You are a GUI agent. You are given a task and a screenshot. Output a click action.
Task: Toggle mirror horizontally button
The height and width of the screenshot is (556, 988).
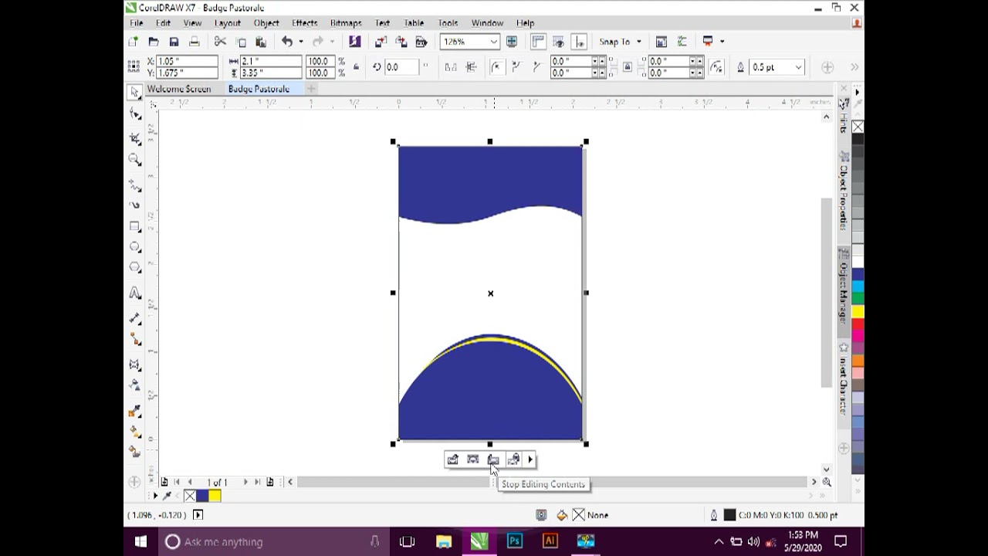(x=451, y=67)
